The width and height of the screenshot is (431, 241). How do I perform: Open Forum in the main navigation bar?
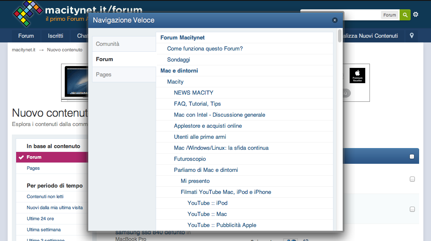(x=26, y=36)
